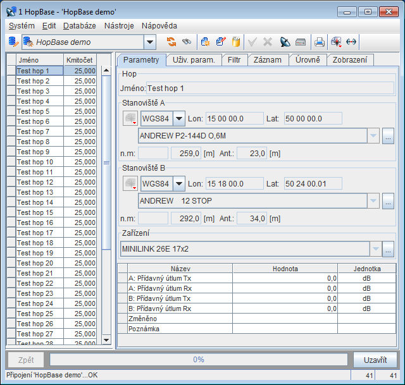Screen dimensions: 405x385
Task: Switch to the Filtr tab
Action: click(234, 60)
